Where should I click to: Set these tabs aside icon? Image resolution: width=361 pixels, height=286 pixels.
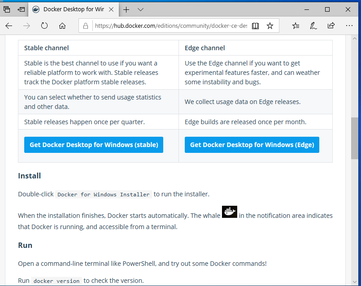click(x=21, y=9)
